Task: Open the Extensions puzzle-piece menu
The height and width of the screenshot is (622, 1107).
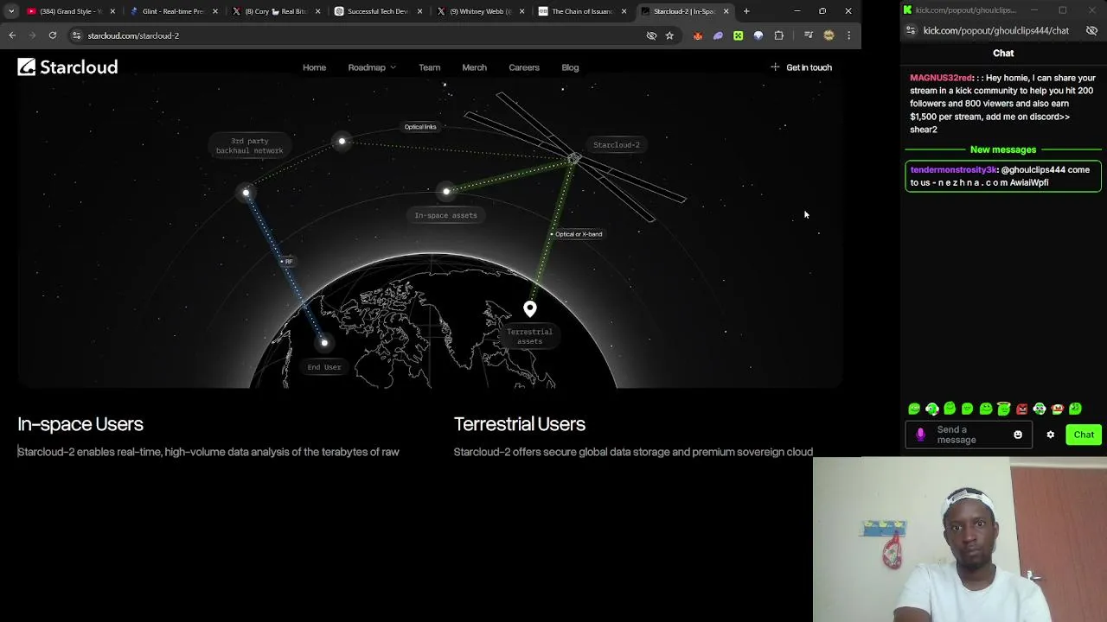Action: [778, 35]
